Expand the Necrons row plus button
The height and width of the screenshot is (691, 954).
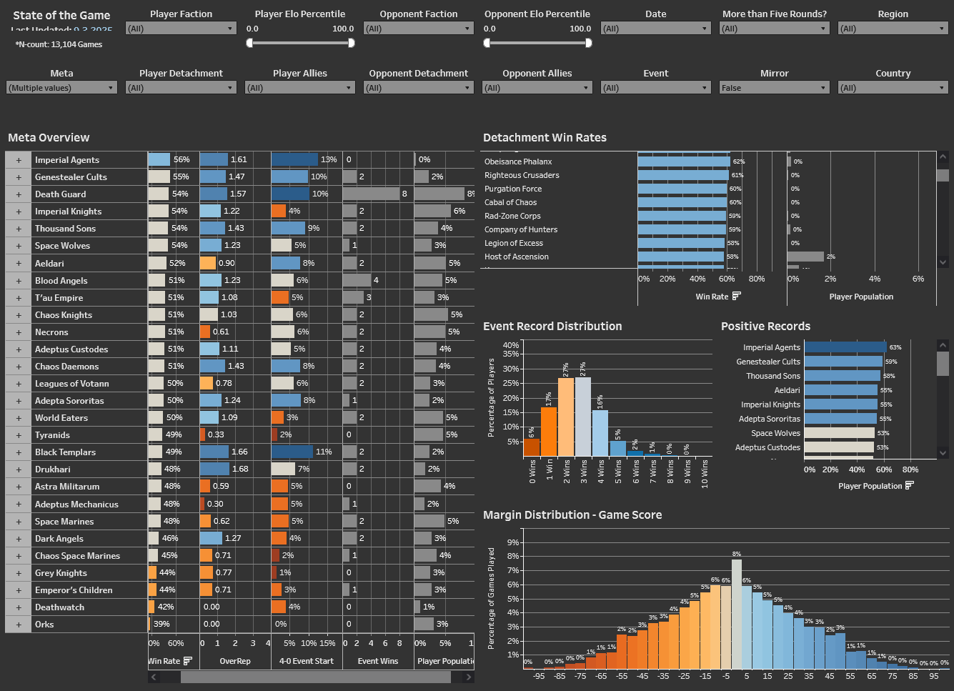pyautogui.click(x=19, y=332)
